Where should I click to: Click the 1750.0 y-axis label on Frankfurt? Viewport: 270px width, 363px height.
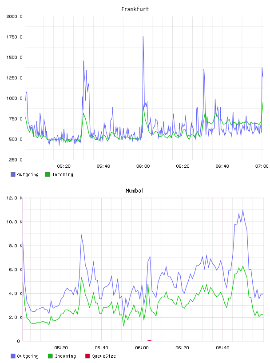(x=14, y=37)
